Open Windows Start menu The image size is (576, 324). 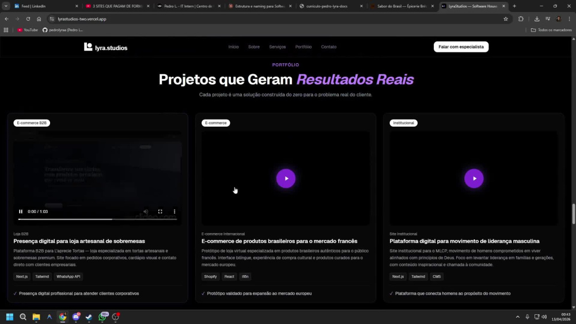(x=10, y=317)
